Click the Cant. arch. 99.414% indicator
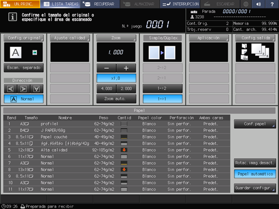 (255, 29)
